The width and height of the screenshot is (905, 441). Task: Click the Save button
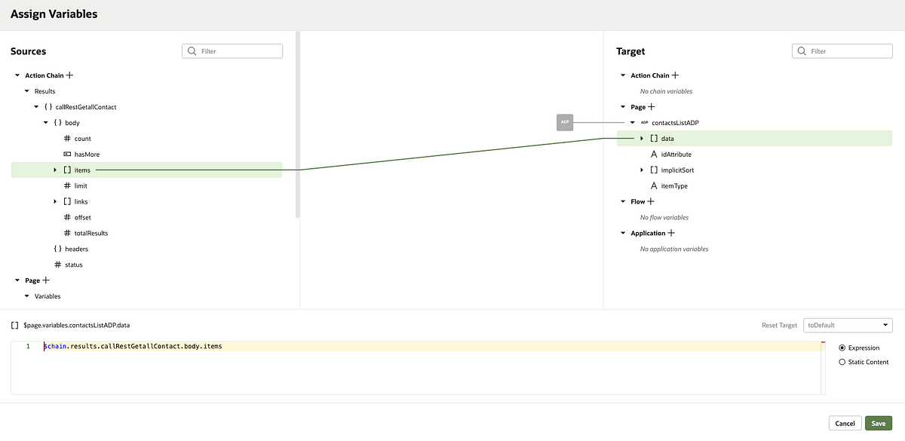coord(878,423)
